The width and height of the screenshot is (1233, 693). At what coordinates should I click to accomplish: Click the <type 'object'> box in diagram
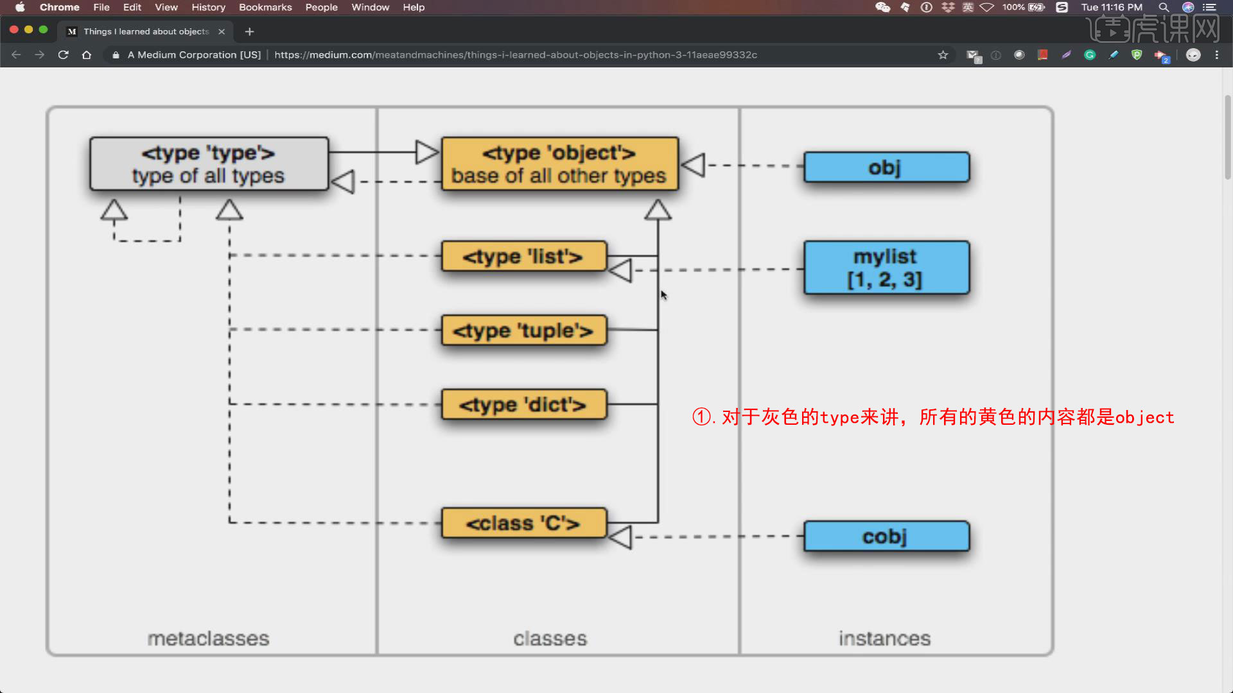tap(559, 164)
